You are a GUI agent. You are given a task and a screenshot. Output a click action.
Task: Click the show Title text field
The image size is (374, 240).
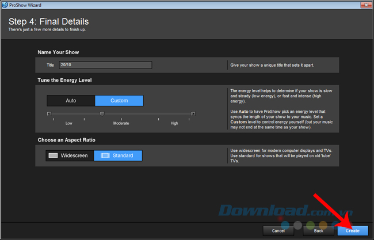(105, 65)
